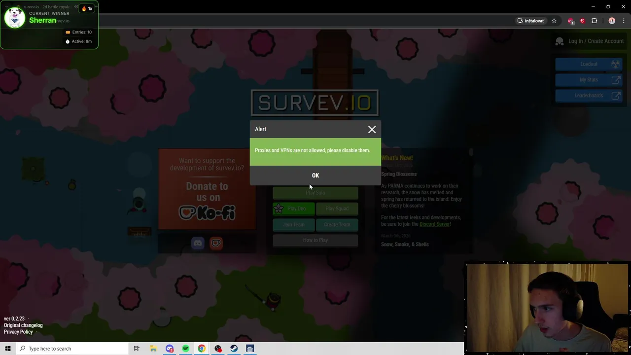Click Log In / Create Account
This screenshot has height=355, width=631.
coord(596,41)
